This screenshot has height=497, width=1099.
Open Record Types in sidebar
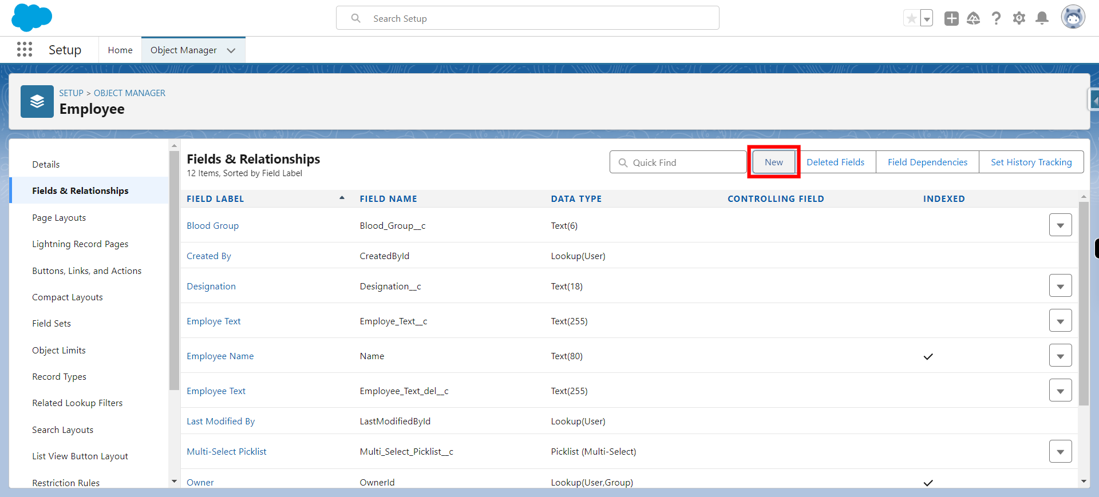59,377
